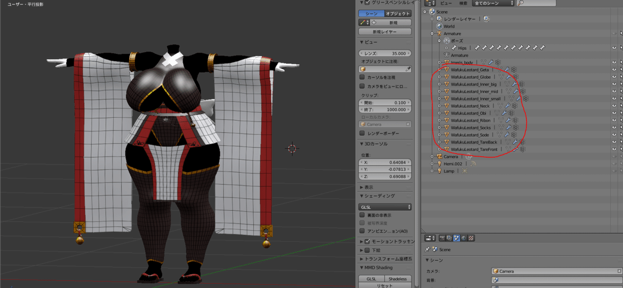Expand the Lamp tree node
Viewport: 623px width, 288px height.
432,171
